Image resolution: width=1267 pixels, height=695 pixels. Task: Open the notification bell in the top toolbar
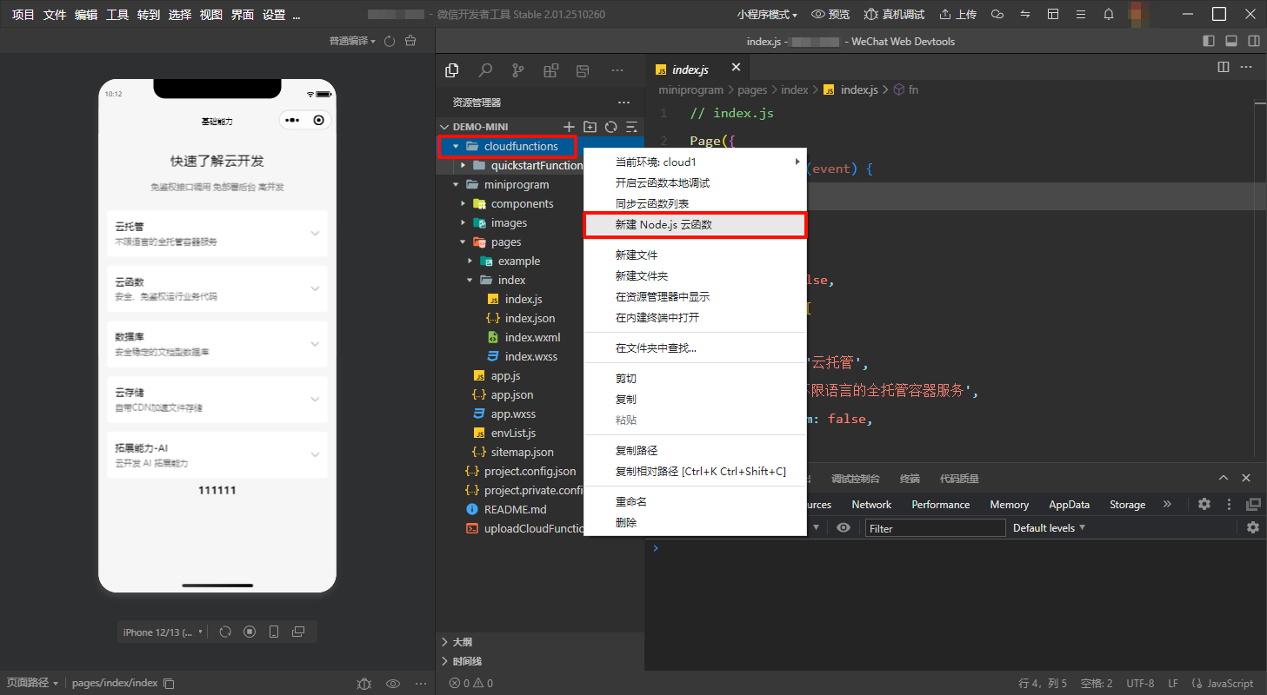pyautogui.click(x=1109, y=15)
